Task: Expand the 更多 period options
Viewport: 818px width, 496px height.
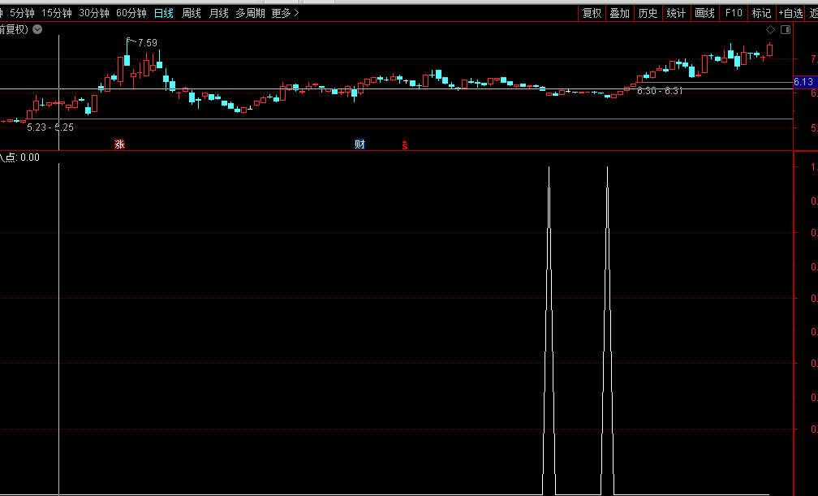Action: (x=285, y=13)
